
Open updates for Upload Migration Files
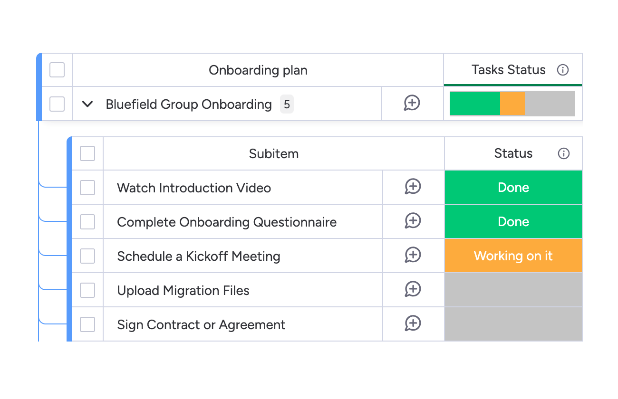[413, 290]
